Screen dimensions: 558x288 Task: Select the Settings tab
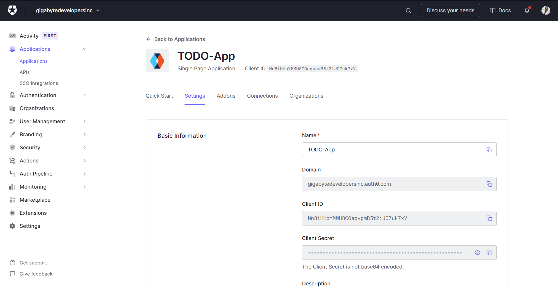[195, 96]
